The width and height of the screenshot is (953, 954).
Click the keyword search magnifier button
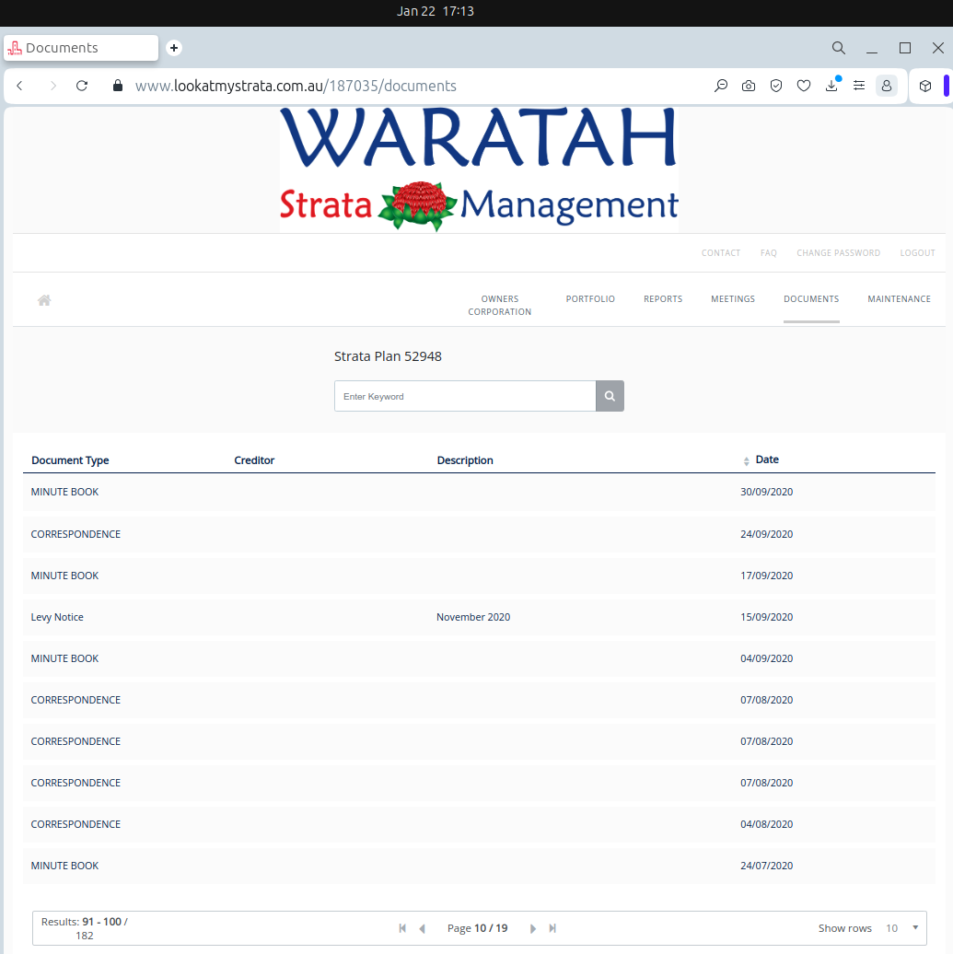[610, 396]
